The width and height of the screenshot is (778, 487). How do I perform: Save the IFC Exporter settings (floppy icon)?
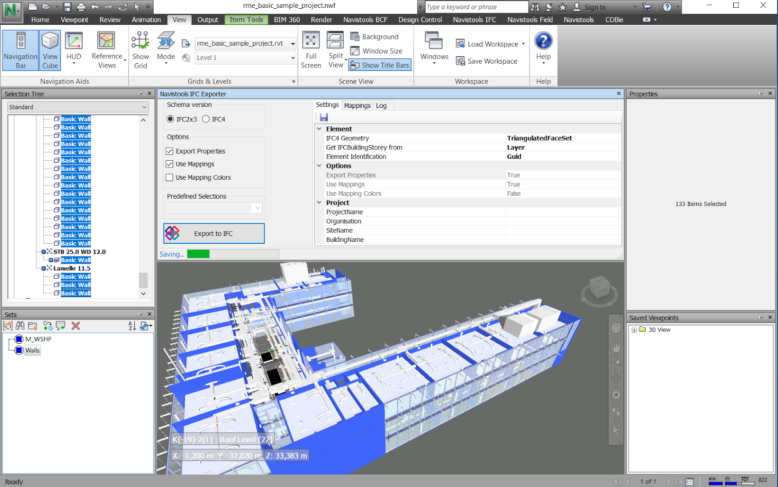[x=324, y=117]
